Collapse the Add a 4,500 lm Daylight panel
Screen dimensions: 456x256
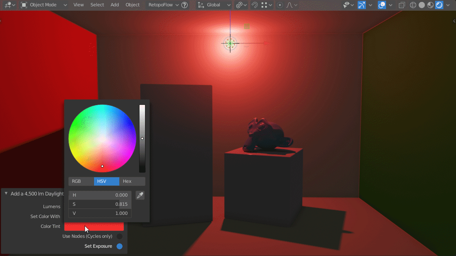coord(6,193)
